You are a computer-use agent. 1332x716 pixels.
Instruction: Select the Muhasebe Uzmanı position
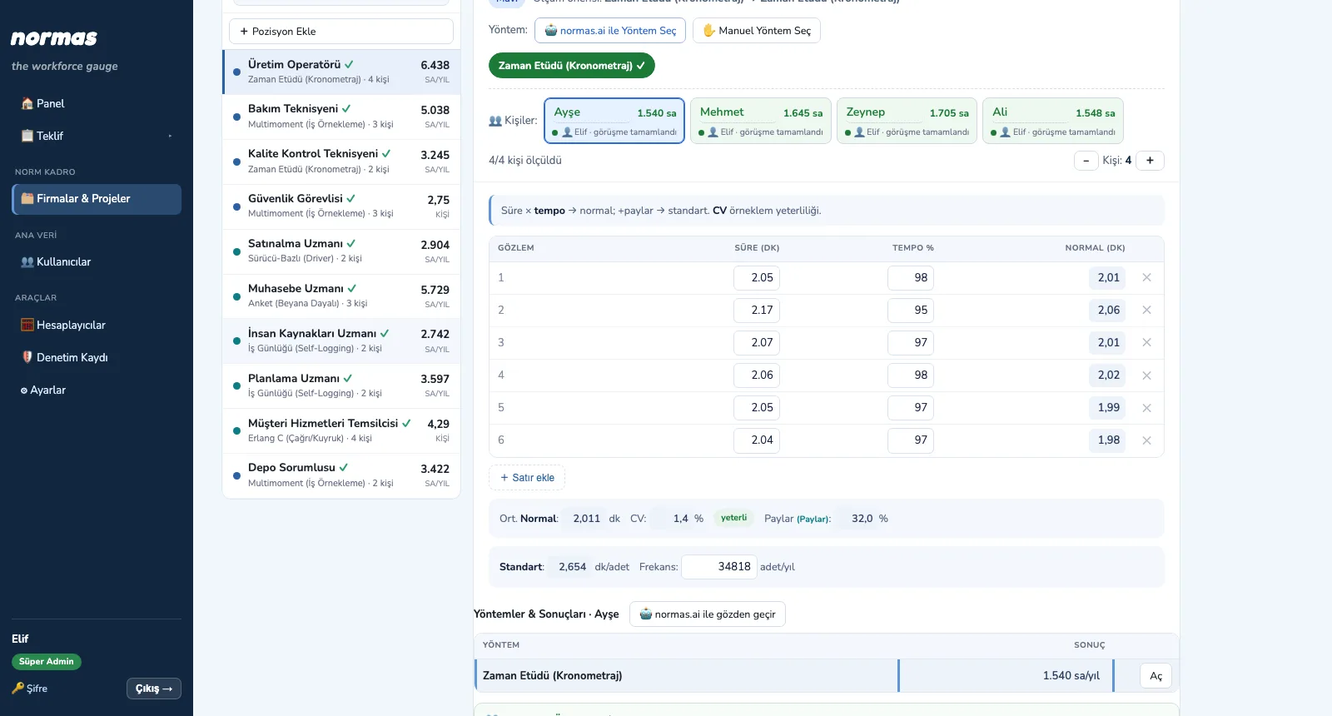341,296
